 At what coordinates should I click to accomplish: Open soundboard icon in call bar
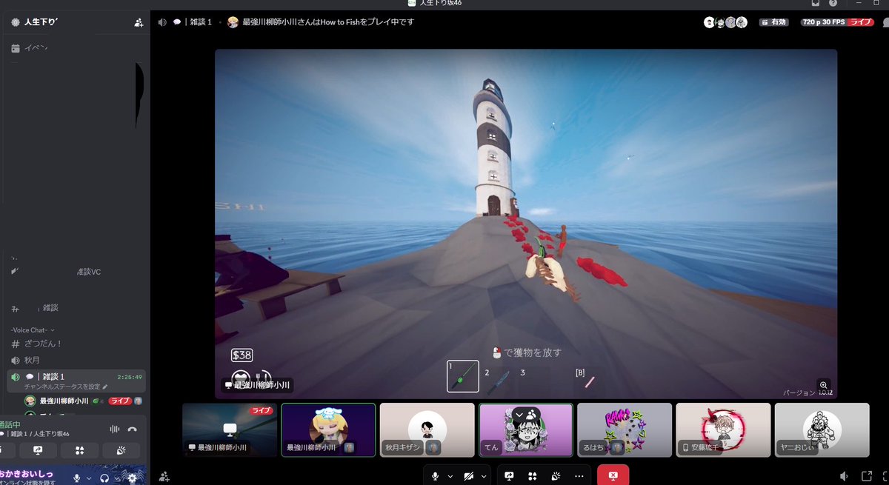[x=556, y=476]
